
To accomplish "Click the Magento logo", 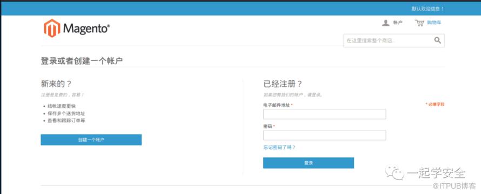I will (77, 28).
